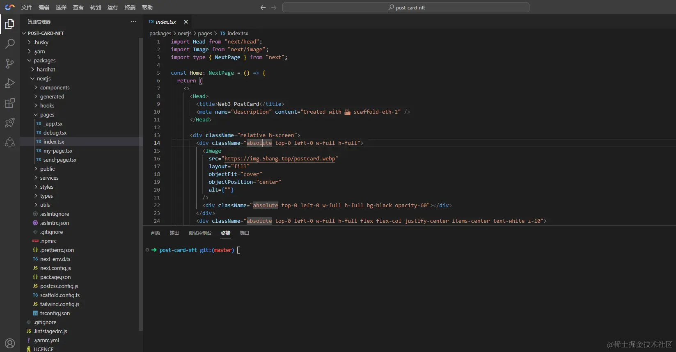Switch to the 端口 panel tab

245,233
